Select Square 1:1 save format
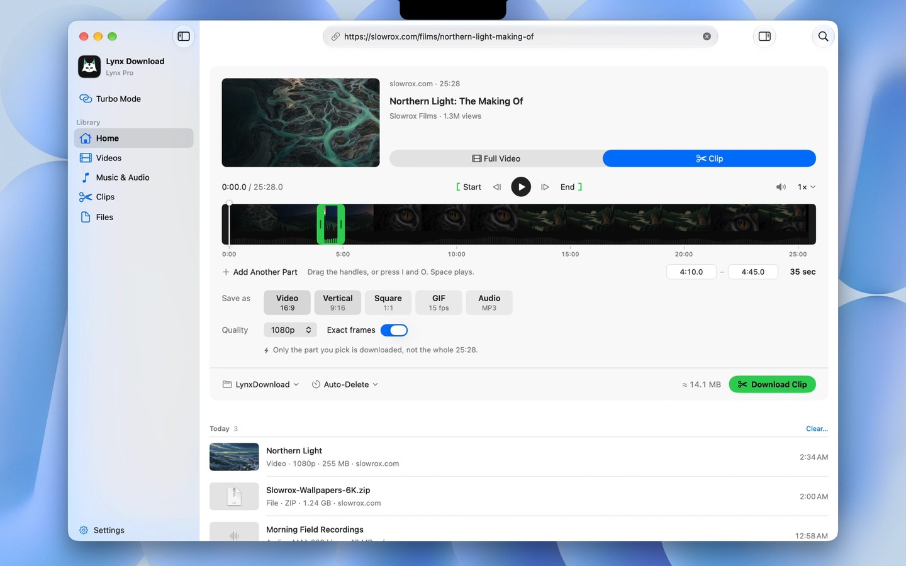 pyautogui.click(x=388, y=302)
